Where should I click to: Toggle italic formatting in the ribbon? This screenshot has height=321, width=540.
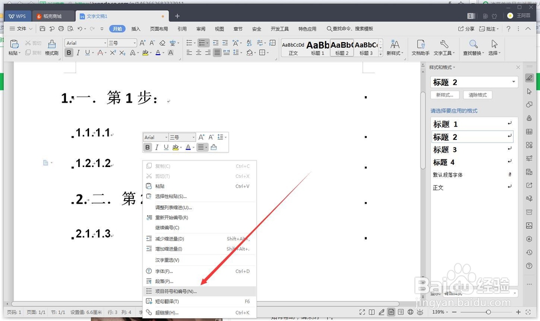tap(78, 53)
